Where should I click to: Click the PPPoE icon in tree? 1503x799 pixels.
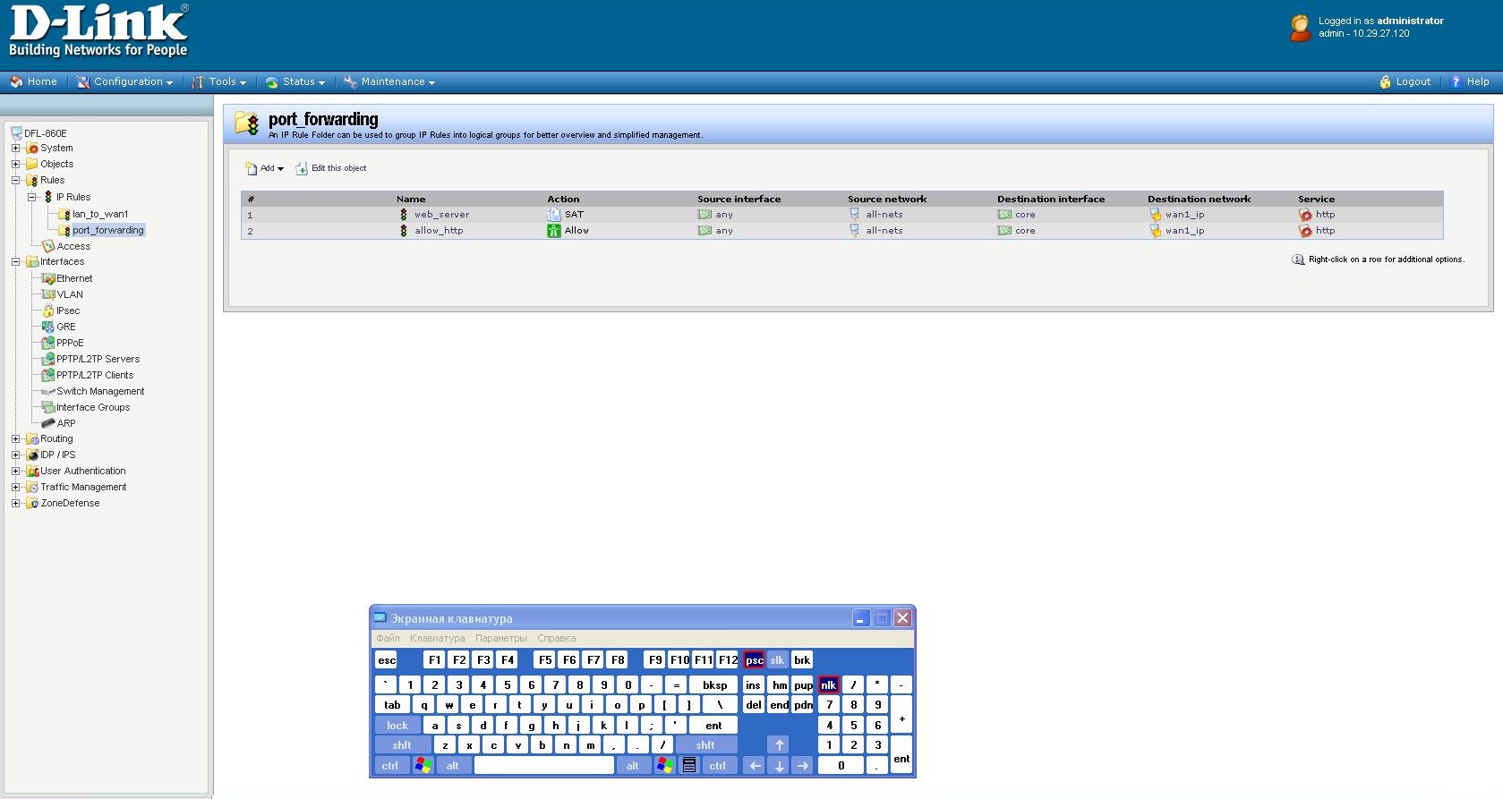coord(48,343)
